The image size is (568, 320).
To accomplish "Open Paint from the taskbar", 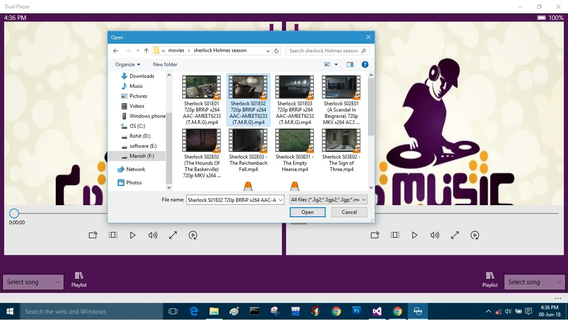I will 234,311.
